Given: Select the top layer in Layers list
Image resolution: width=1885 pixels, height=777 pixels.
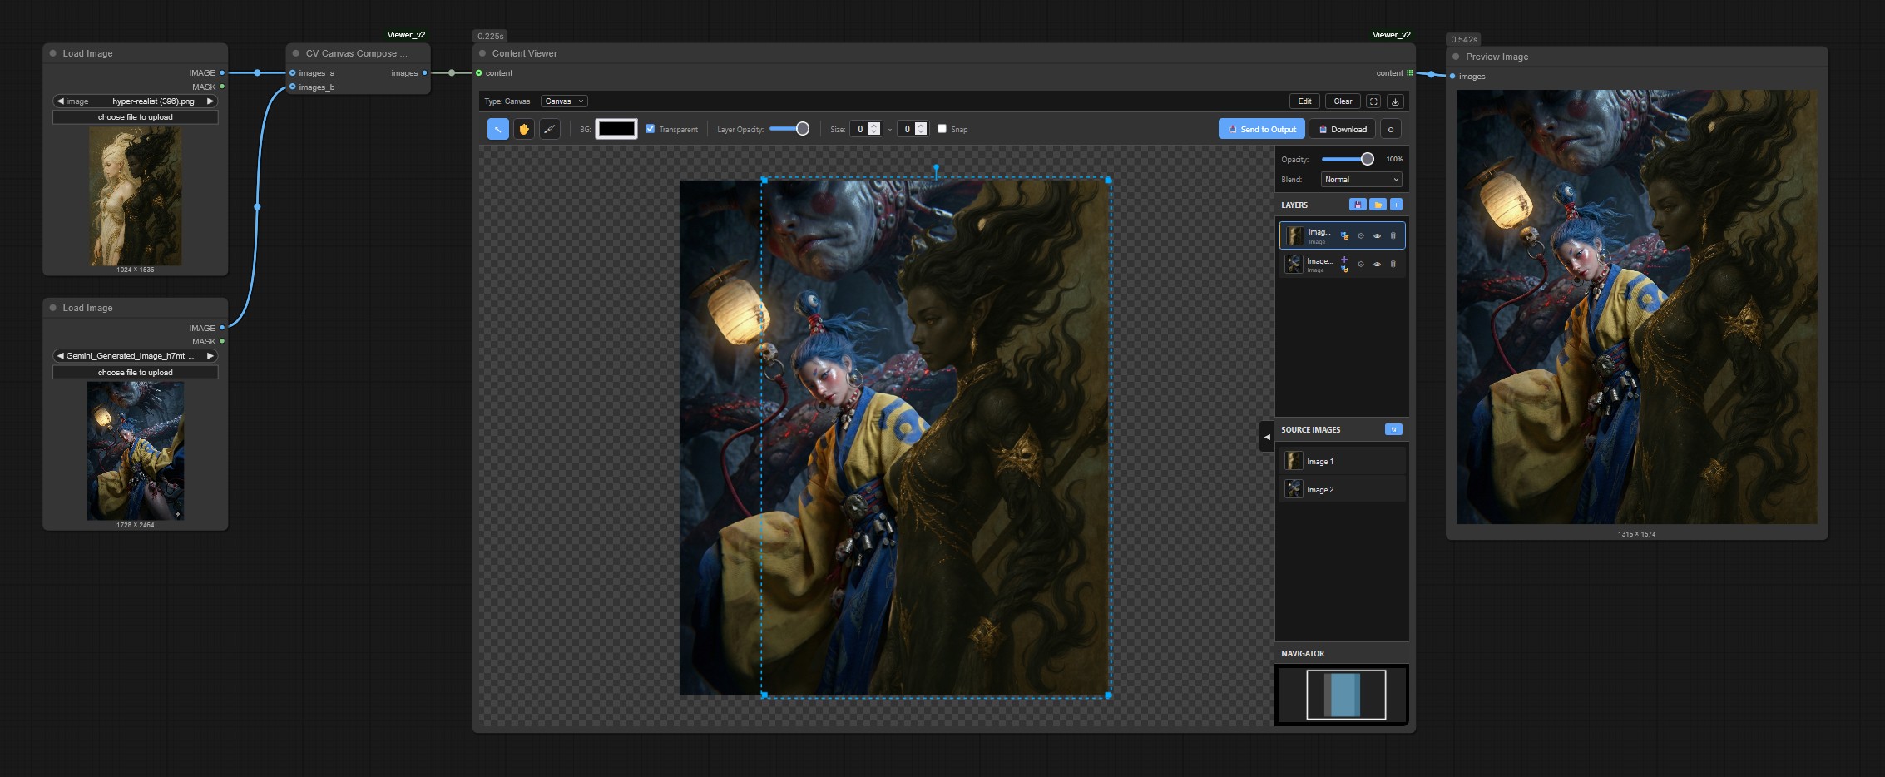Looking at the screenshot, I should [1342, 236].
